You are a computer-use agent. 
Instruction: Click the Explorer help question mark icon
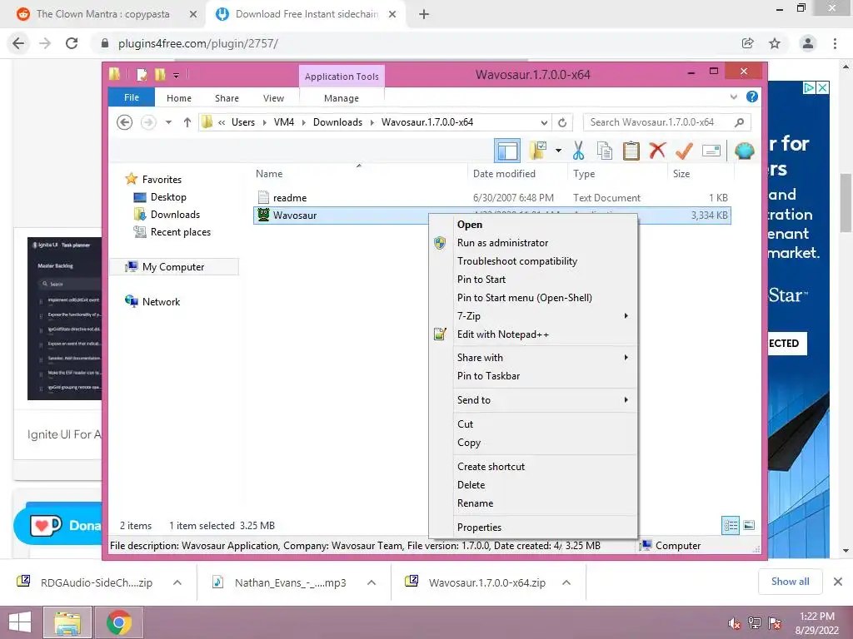click(752, 97)
